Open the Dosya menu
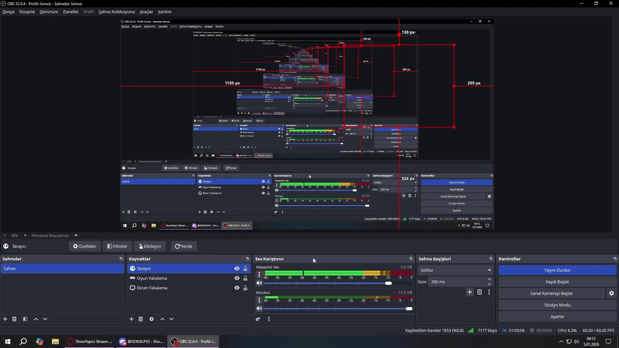 pos(8,12)
